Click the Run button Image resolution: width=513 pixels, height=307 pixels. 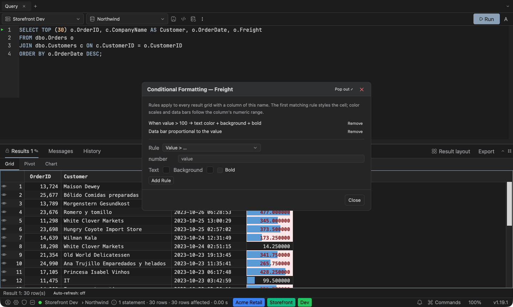(487, 19)
